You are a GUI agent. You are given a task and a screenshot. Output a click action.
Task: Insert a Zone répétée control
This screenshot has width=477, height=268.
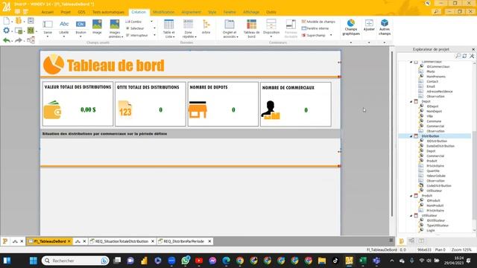pos(188,28)
